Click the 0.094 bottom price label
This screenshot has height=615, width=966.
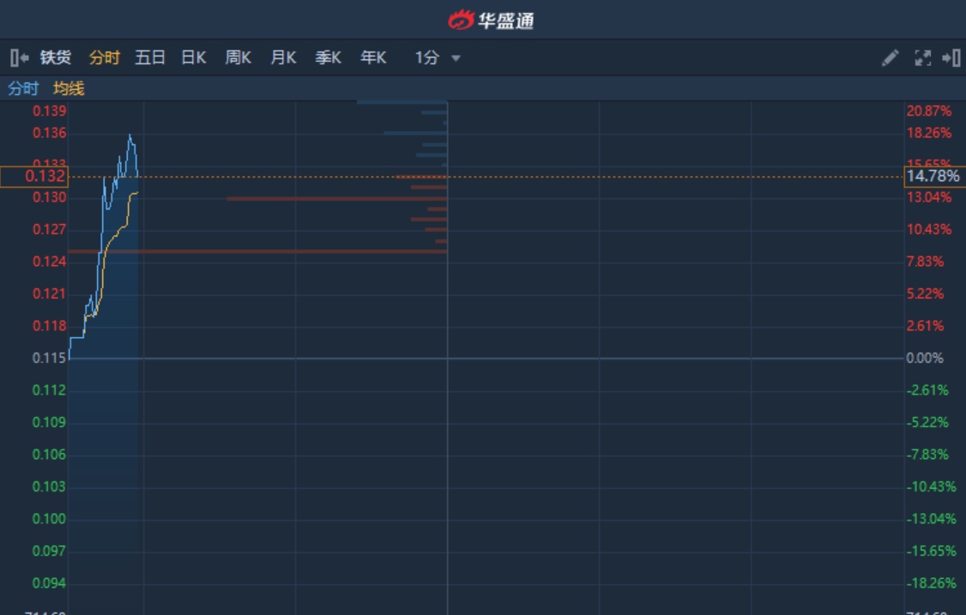click(x=49, y=583)
